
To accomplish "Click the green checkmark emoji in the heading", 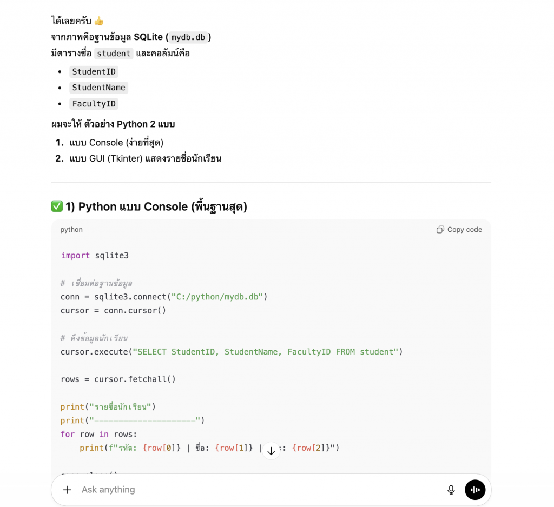I will click(57, 206).
